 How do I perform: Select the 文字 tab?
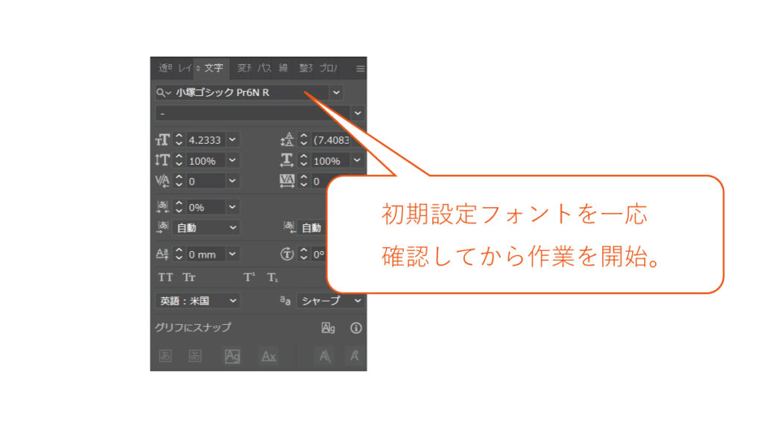[214, 68]
